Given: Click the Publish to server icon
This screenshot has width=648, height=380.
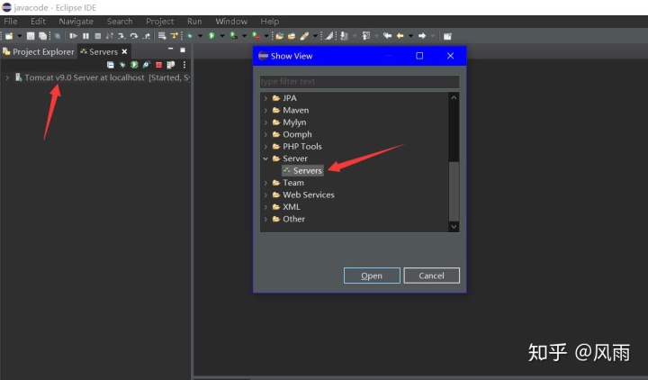Looking at the screenshot, I should (171, 65).
